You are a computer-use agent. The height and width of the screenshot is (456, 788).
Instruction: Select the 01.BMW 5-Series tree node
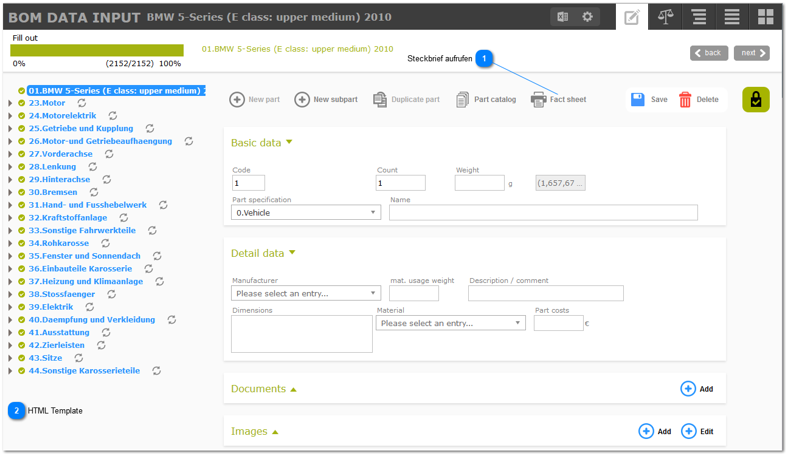coord(117,90)
